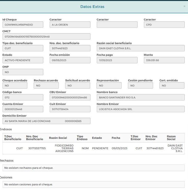Image resolution: width=188 pixels, height=192 pixels.
Task: Click the Rechazo acuerdo field
Action: 46,85
